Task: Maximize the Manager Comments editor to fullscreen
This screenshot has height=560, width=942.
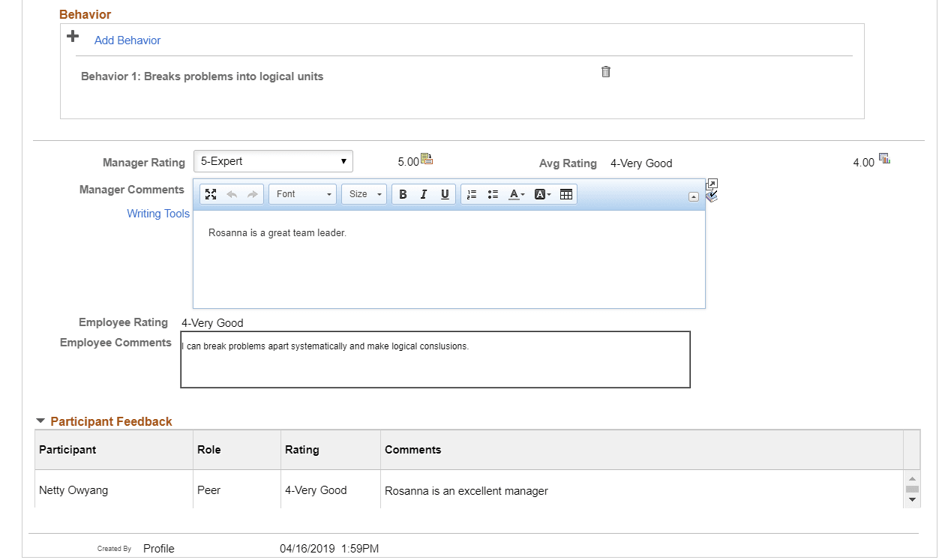Action: (211, 193)
